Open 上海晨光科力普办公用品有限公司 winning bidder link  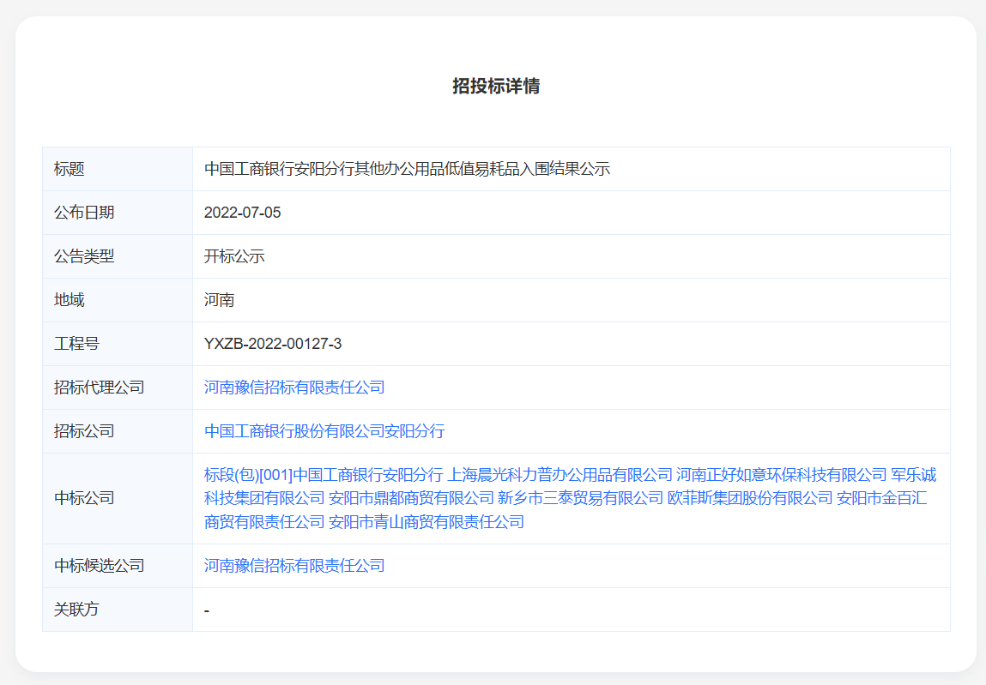click(x=560, y=475)
